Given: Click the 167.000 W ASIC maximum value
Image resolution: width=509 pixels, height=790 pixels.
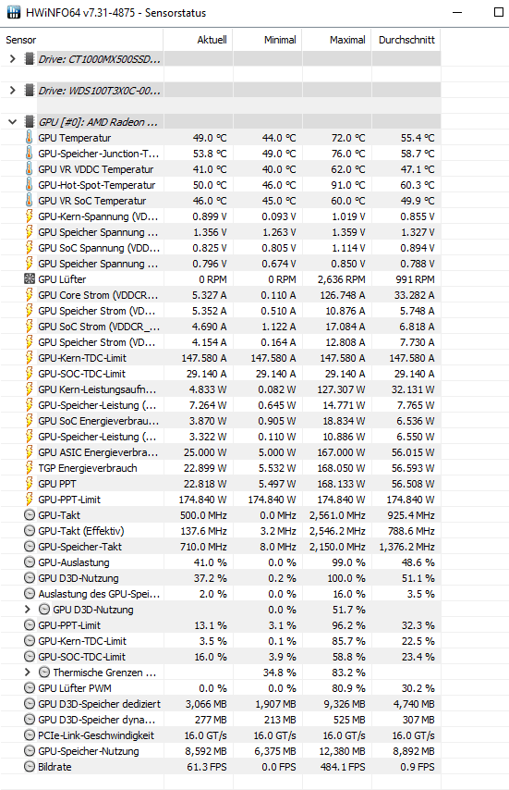Looking at the screenshot, I should [341, 452].
